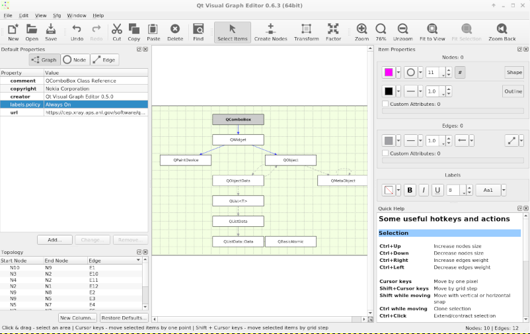
Task: Switch to Transform mode
Action: pyautogui.click(x=306, y=32)
